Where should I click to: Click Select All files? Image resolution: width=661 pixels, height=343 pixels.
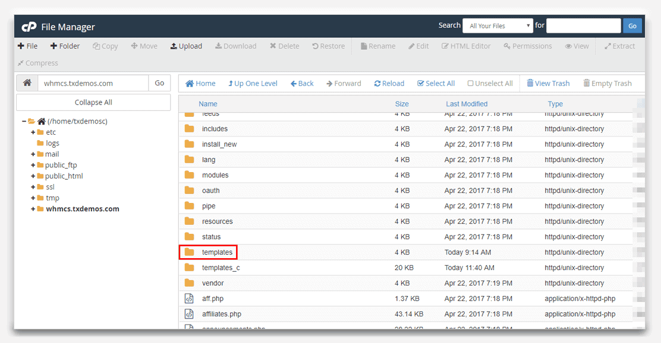(436, 84)
